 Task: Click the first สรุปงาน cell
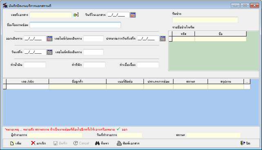coord(226,87)
